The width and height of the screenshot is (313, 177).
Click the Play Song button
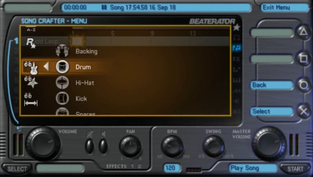tap(253, 168)
